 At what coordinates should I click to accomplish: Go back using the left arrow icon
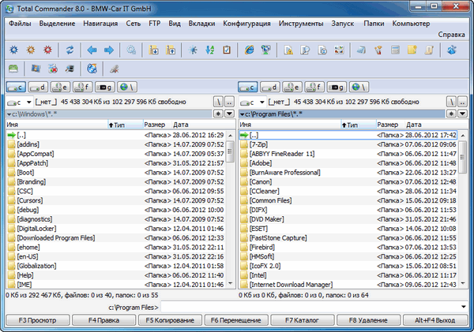(x=93, y=50)
